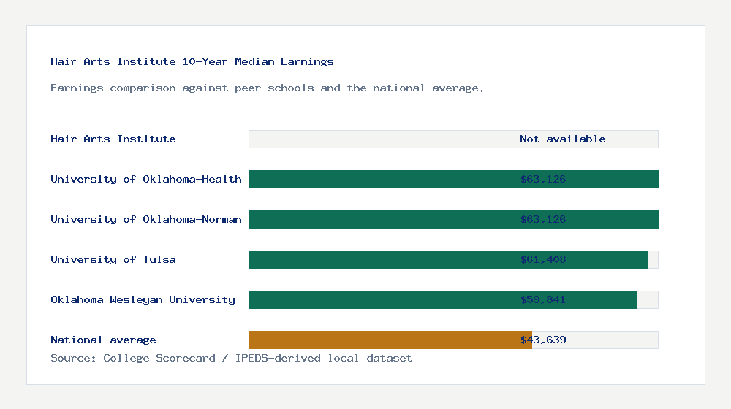
Task: Select the 'University of Oklahoma-Health' label
Action: point(146,180)
